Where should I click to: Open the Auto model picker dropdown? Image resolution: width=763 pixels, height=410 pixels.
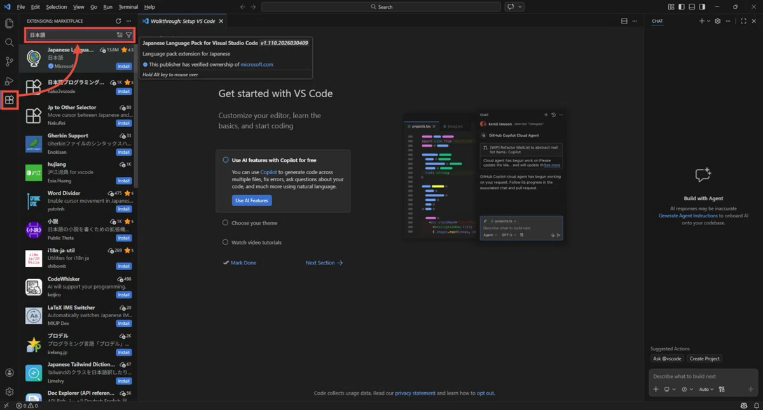pos(706,389)
